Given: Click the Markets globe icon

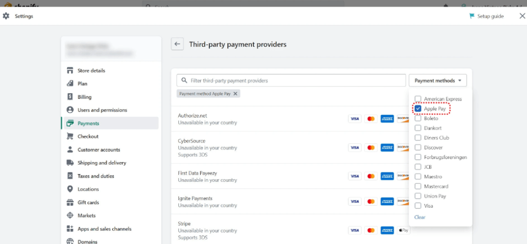Looking at the screenshot, I should point(70,216).
